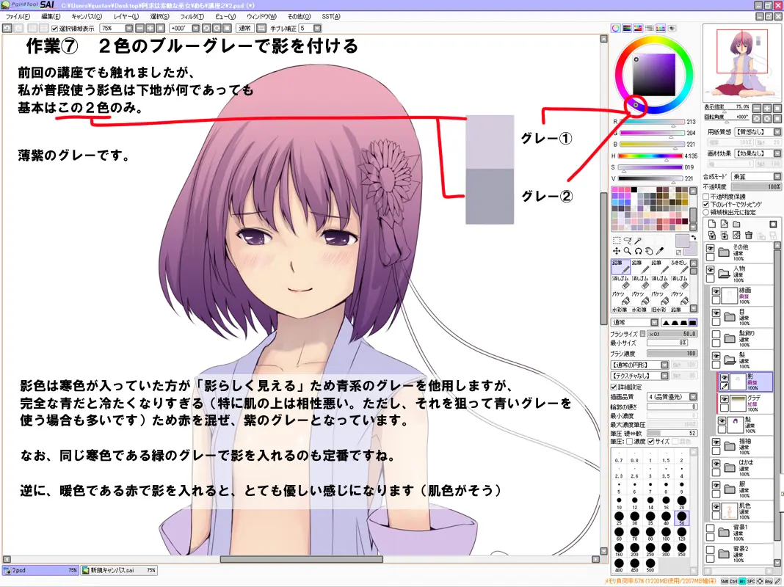
Task: Select the first 鉛筆 pencil brush
Action: click(x=620, y=266)
